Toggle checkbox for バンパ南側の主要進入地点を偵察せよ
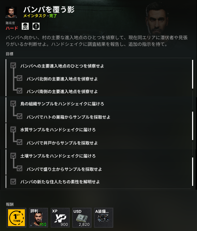Screen dimensions: 197x231 (x=20, y=91)
